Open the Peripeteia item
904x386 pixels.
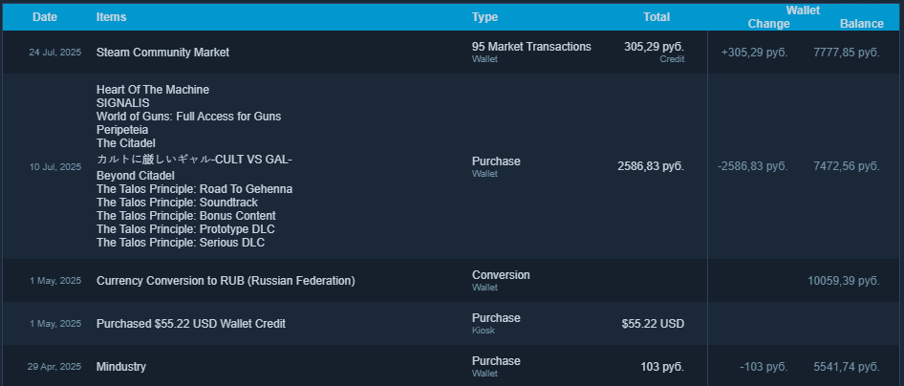pyautogui.click(x=122, y=130)
